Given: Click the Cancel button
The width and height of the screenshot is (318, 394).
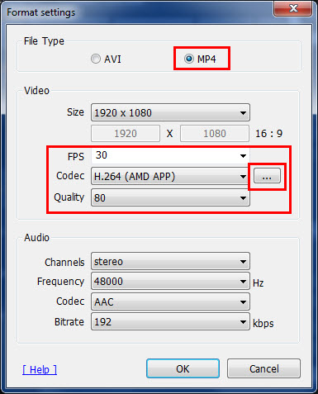Looking at the screenshot, I should pos(263,368).
